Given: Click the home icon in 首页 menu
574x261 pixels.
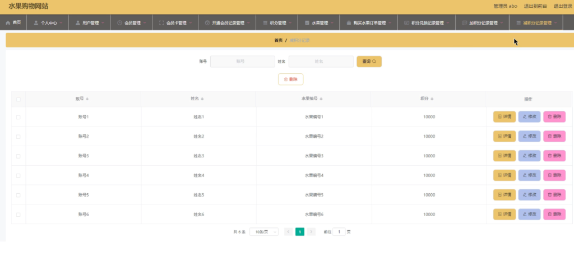Looking at the screenshot, I should [x=8, y=22].
